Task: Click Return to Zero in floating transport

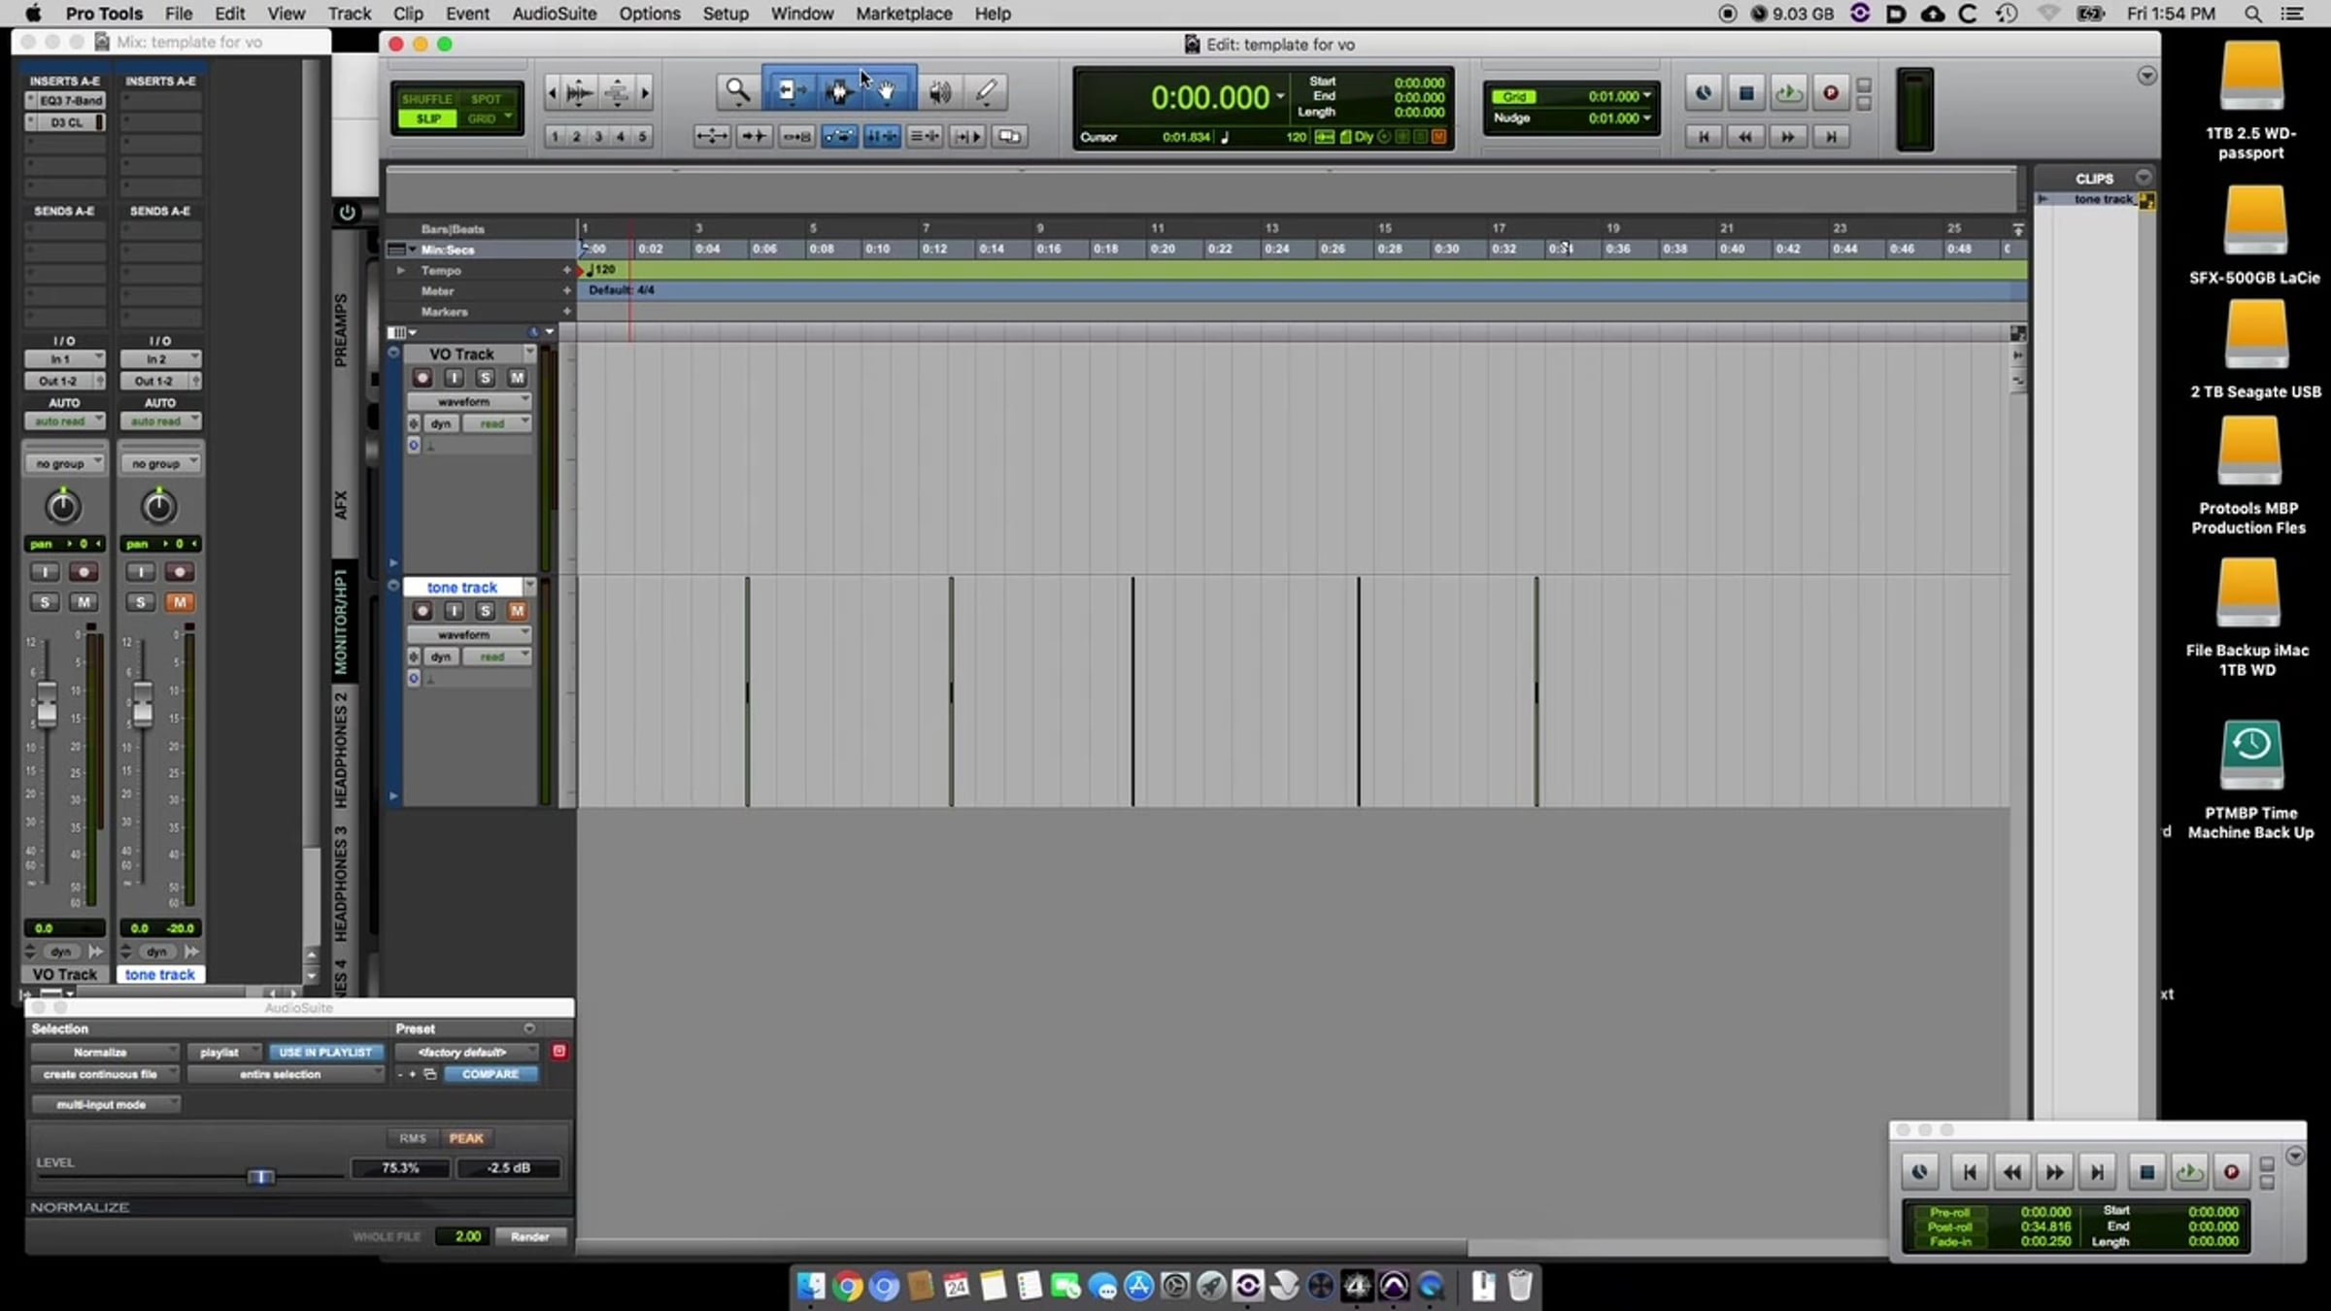Action: click(x=1970, y=1172)
